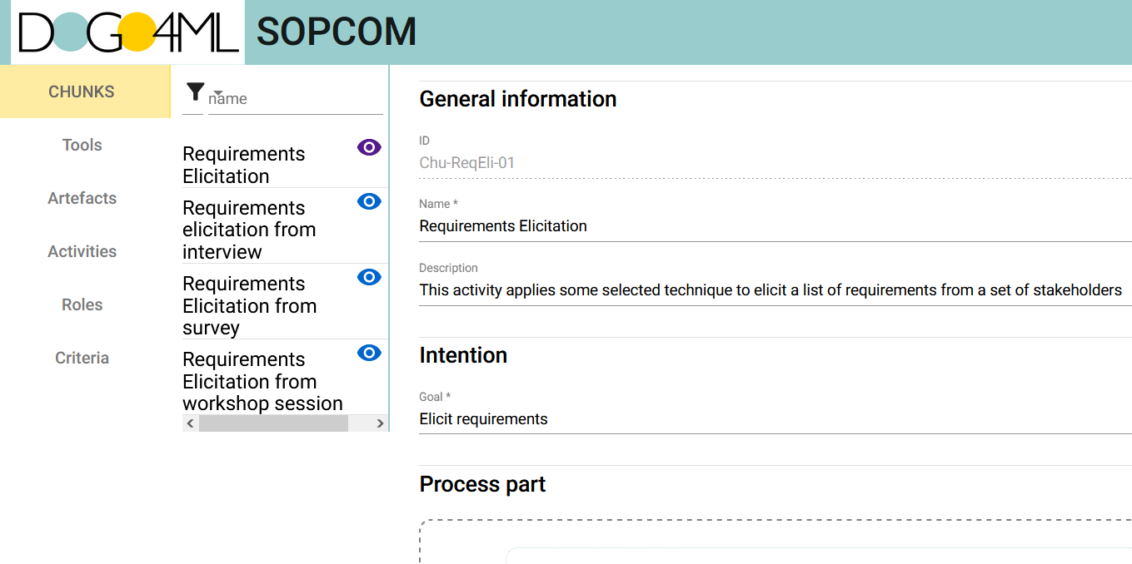Toggle eye icon for elicitation from interview

(x=369, y=201)
